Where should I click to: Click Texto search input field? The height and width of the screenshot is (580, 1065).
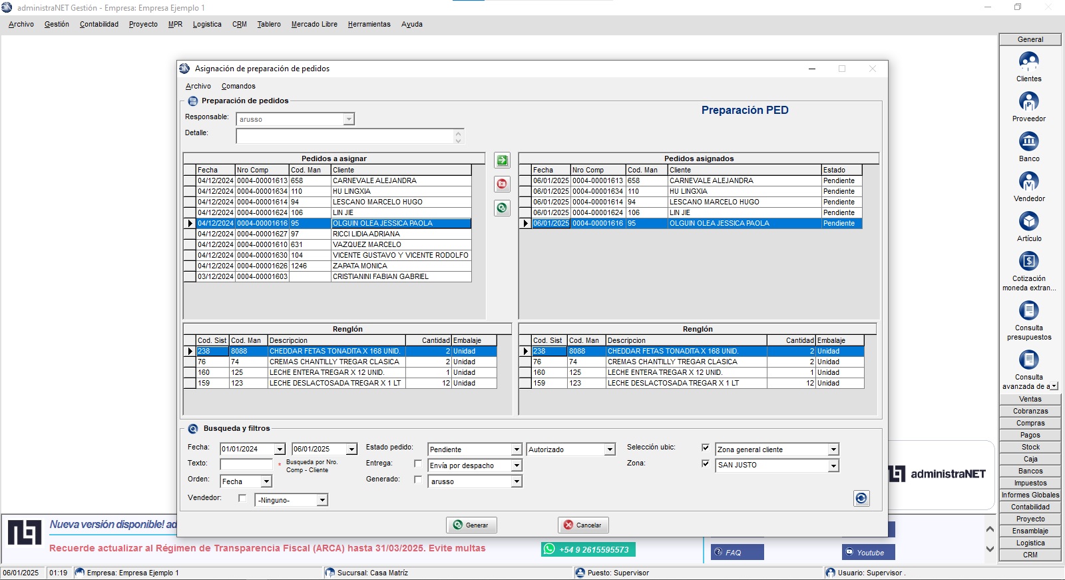coord(246,464)
